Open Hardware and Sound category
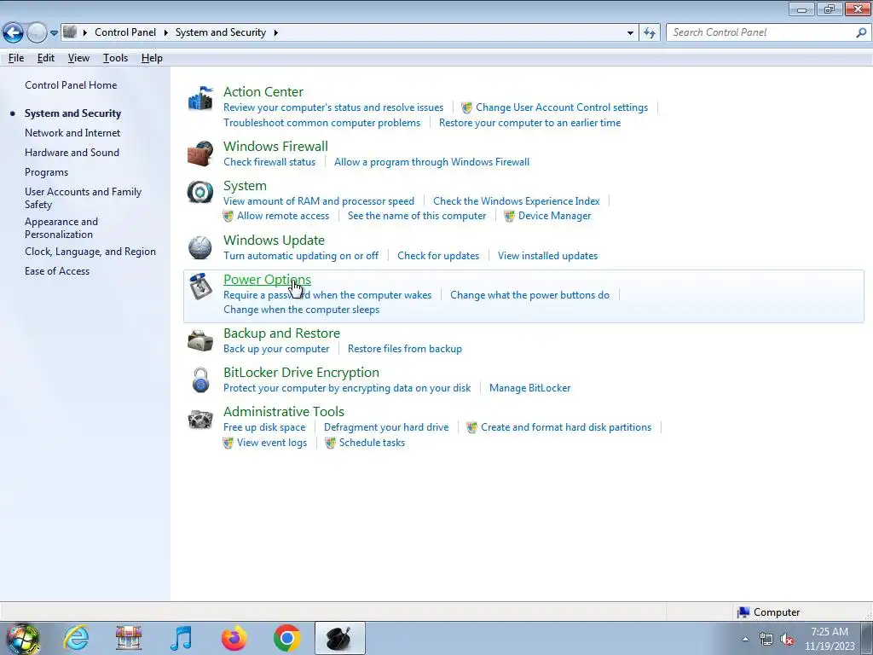Viewport: 873px width, 655px height. click(72, 153)
